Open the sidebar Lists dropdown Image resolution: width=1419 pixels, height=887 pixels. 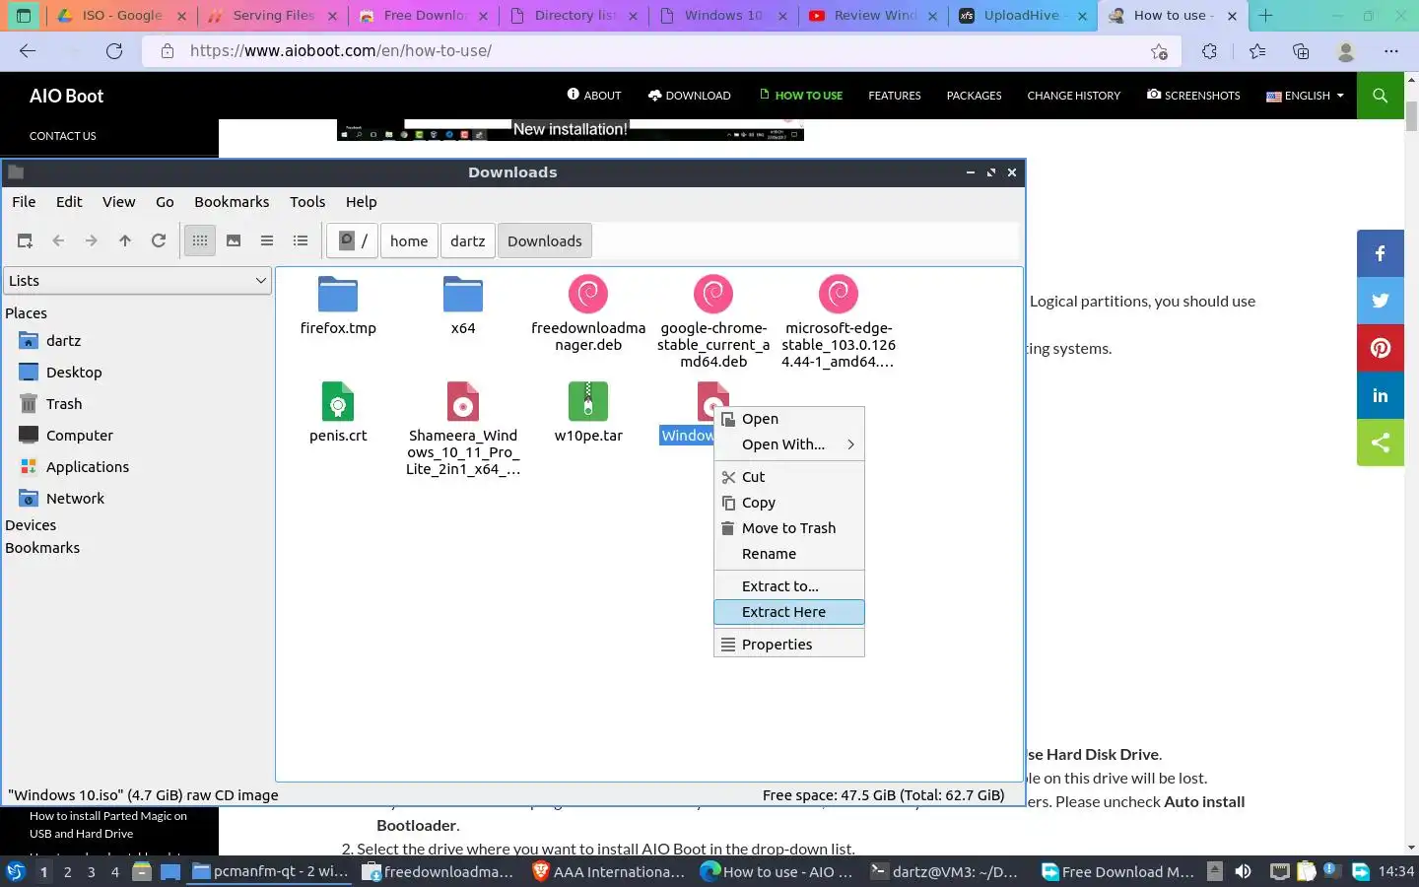pyautogui.click(x=137, y=281)
